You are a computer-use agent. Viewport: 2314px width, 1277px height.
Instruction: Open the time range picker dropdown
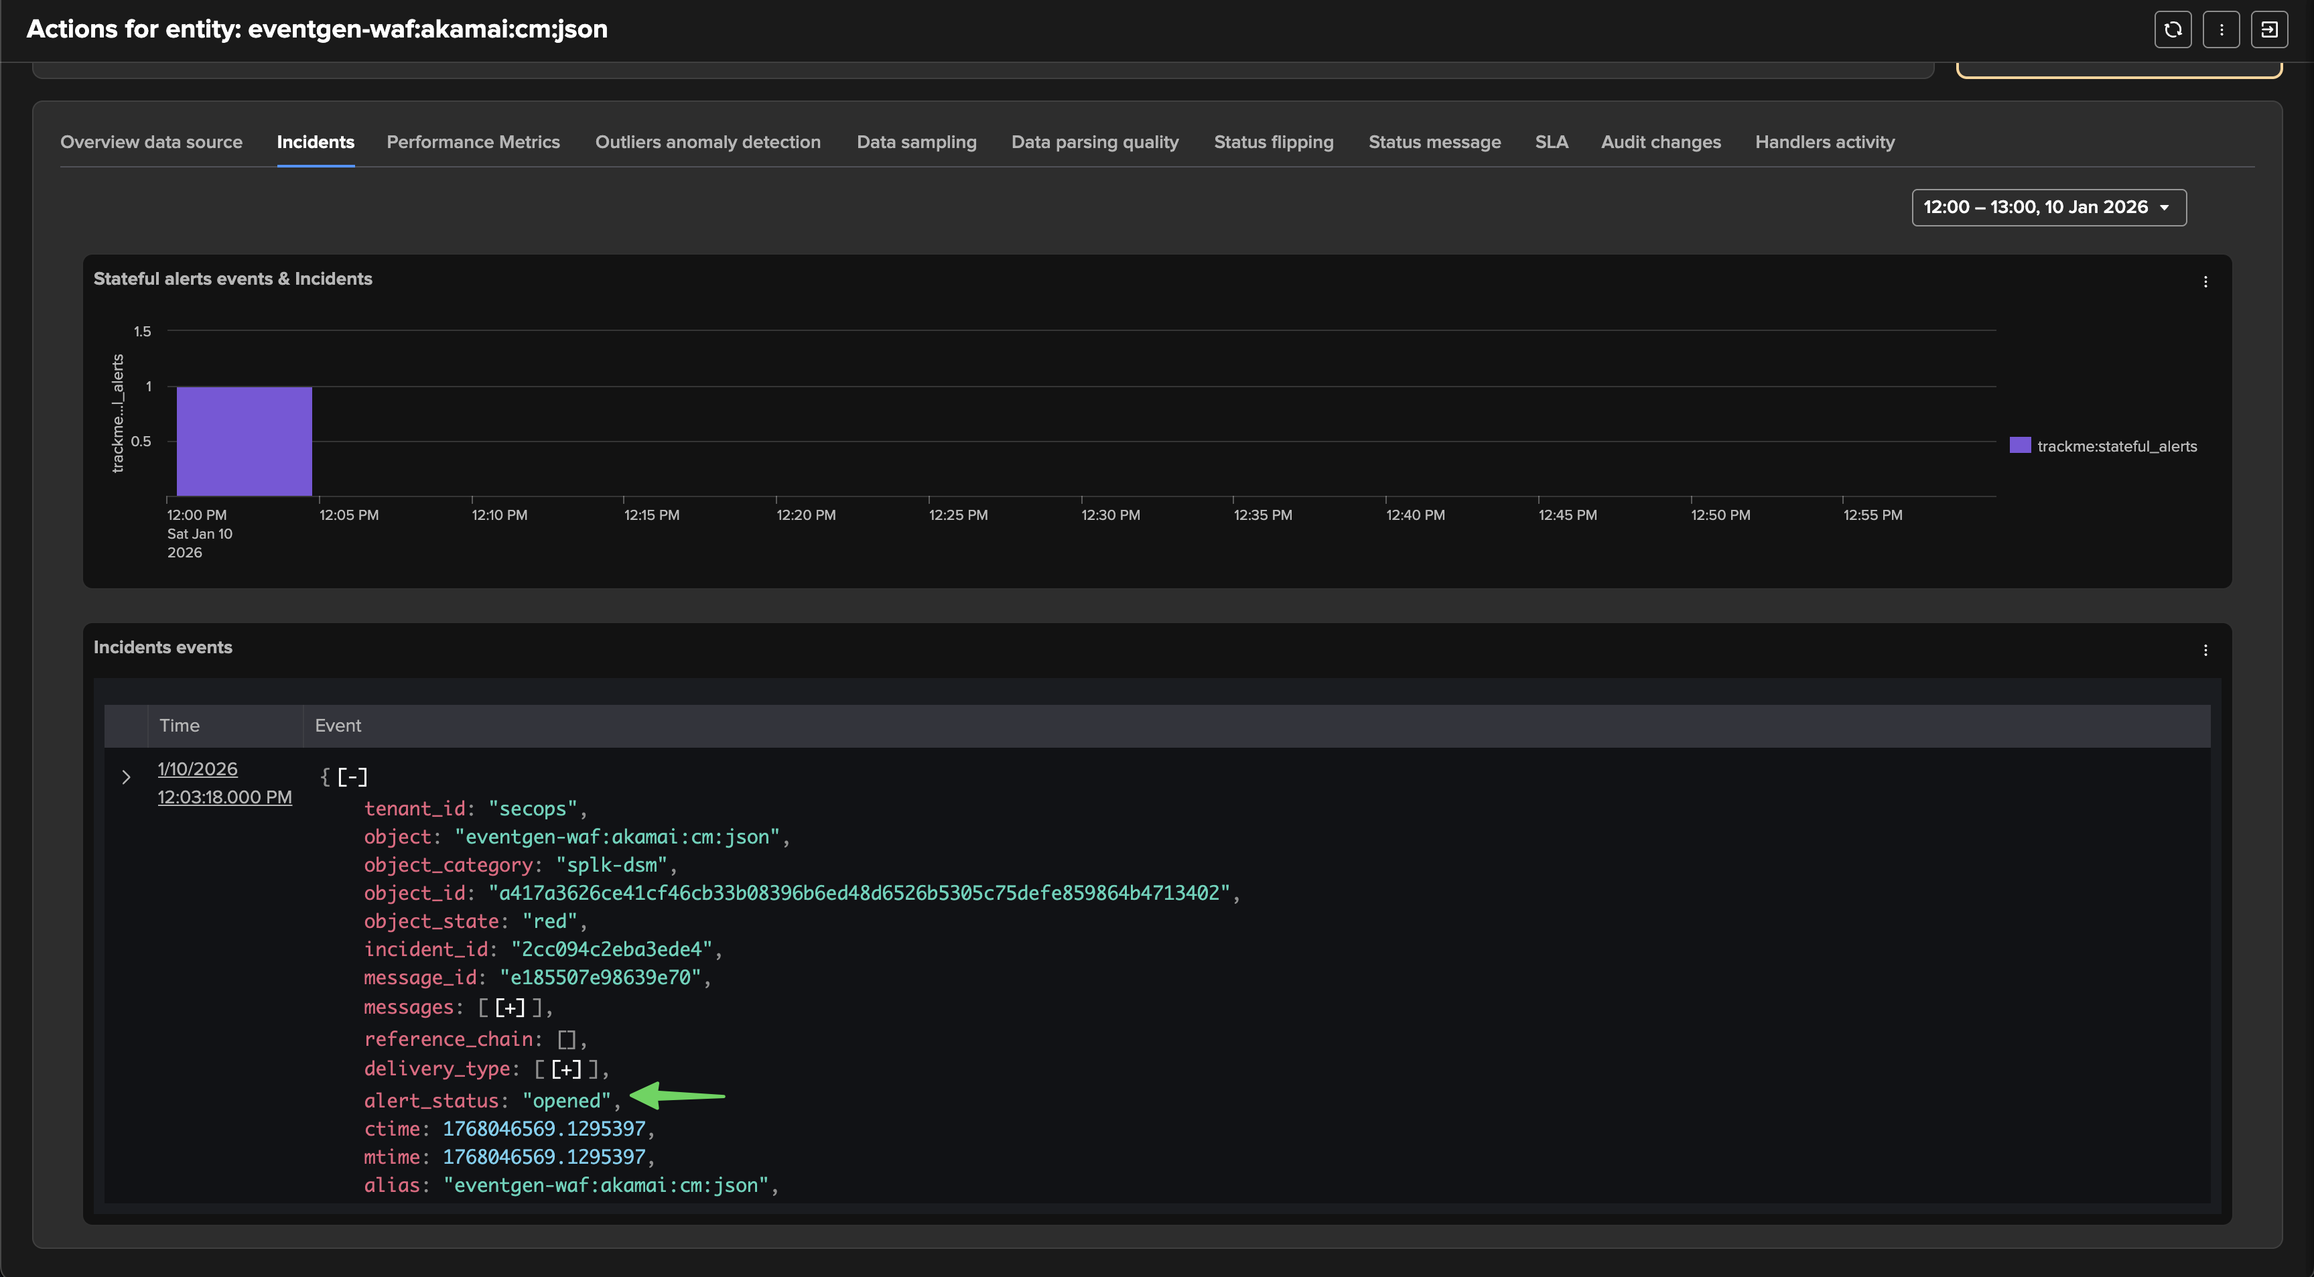[2048, 208]
